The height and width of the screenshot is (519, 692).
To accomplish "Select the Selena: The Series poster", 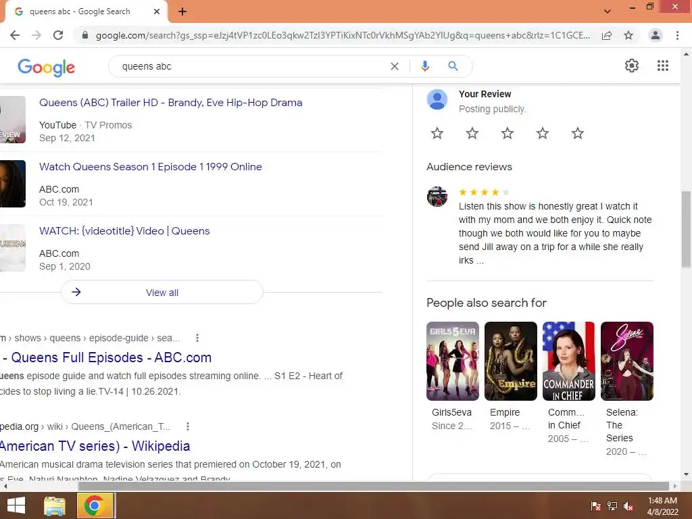I will coord(626,361).
